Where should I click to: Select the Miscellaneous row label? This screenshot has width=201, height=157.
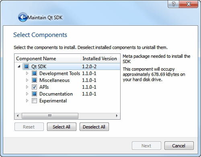(x=54, y=80)
